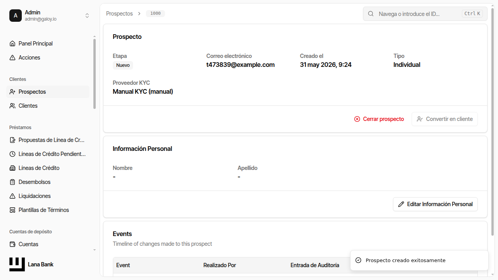This screenshot has width=498, height=280.
Task: Click sidebar scroll down arrow
Action: click(x=95, y=250)
